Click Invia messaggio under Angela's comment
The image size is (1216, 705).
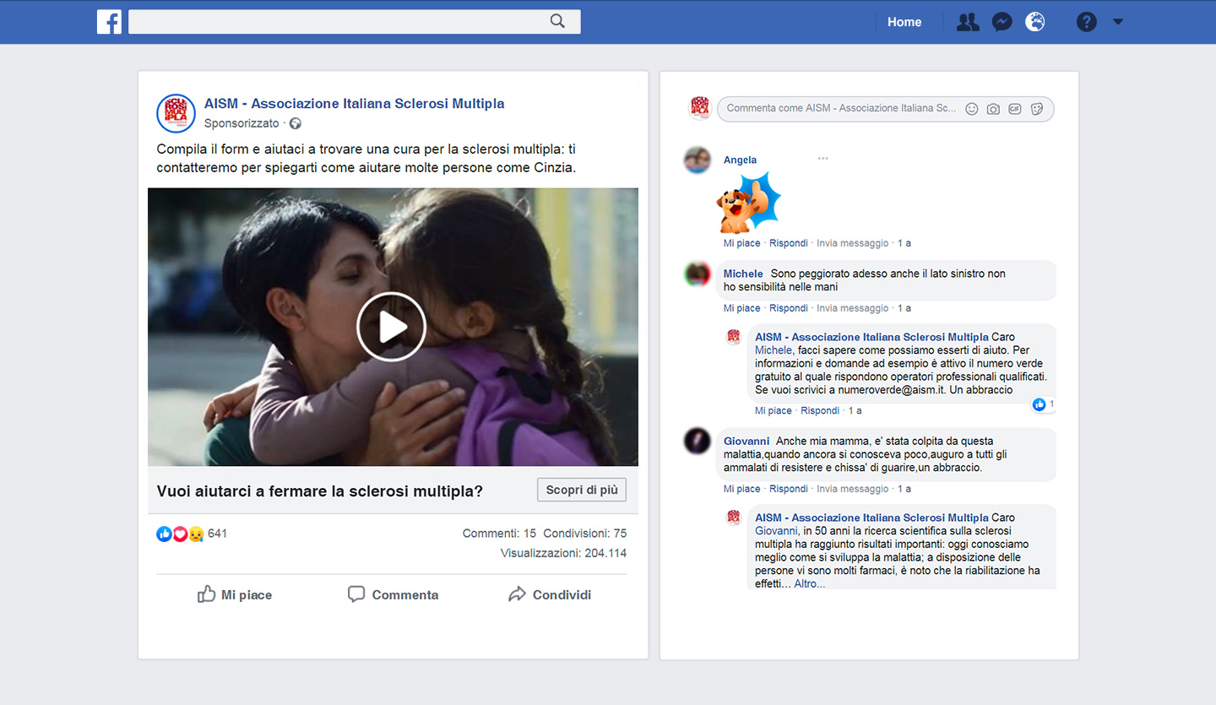853,243
